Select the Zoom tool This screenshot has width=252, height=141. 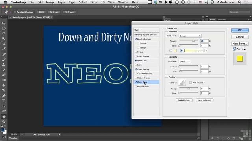[x=4, y=122]
